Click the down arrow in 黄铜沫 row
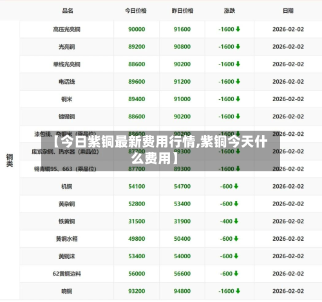Image resolution: width=322 pixels, height=302 pixels. tap(236, 256)
